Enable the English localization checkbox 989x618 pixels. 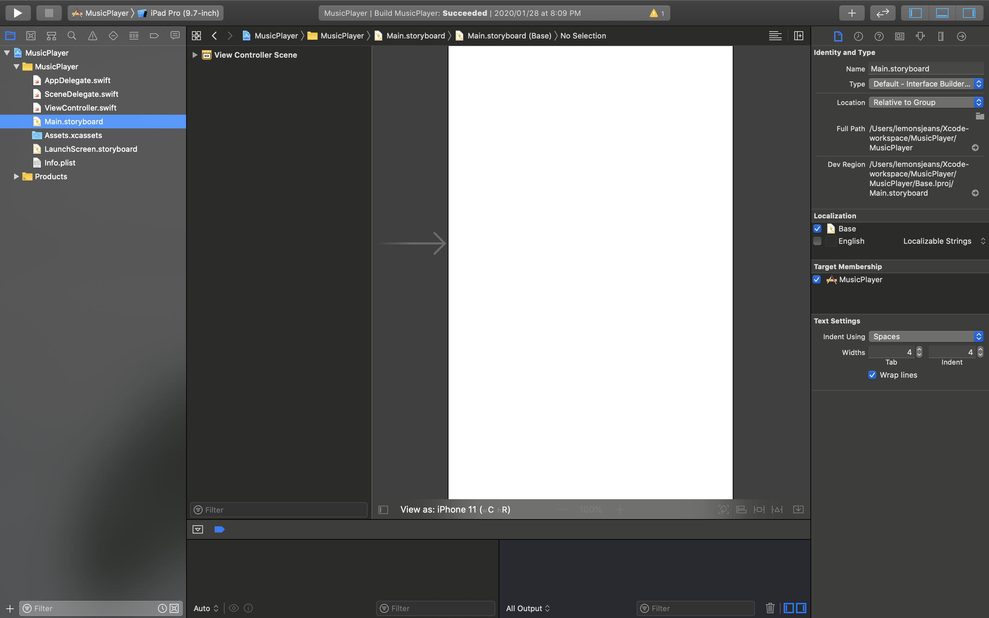(x=817, y=241)
